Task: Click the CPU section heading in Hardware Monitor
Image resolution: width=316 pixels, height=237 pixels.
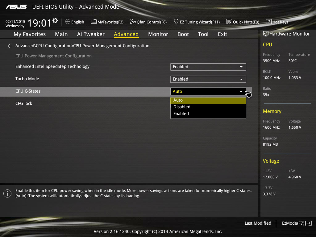Action: (x=268, y=44)
